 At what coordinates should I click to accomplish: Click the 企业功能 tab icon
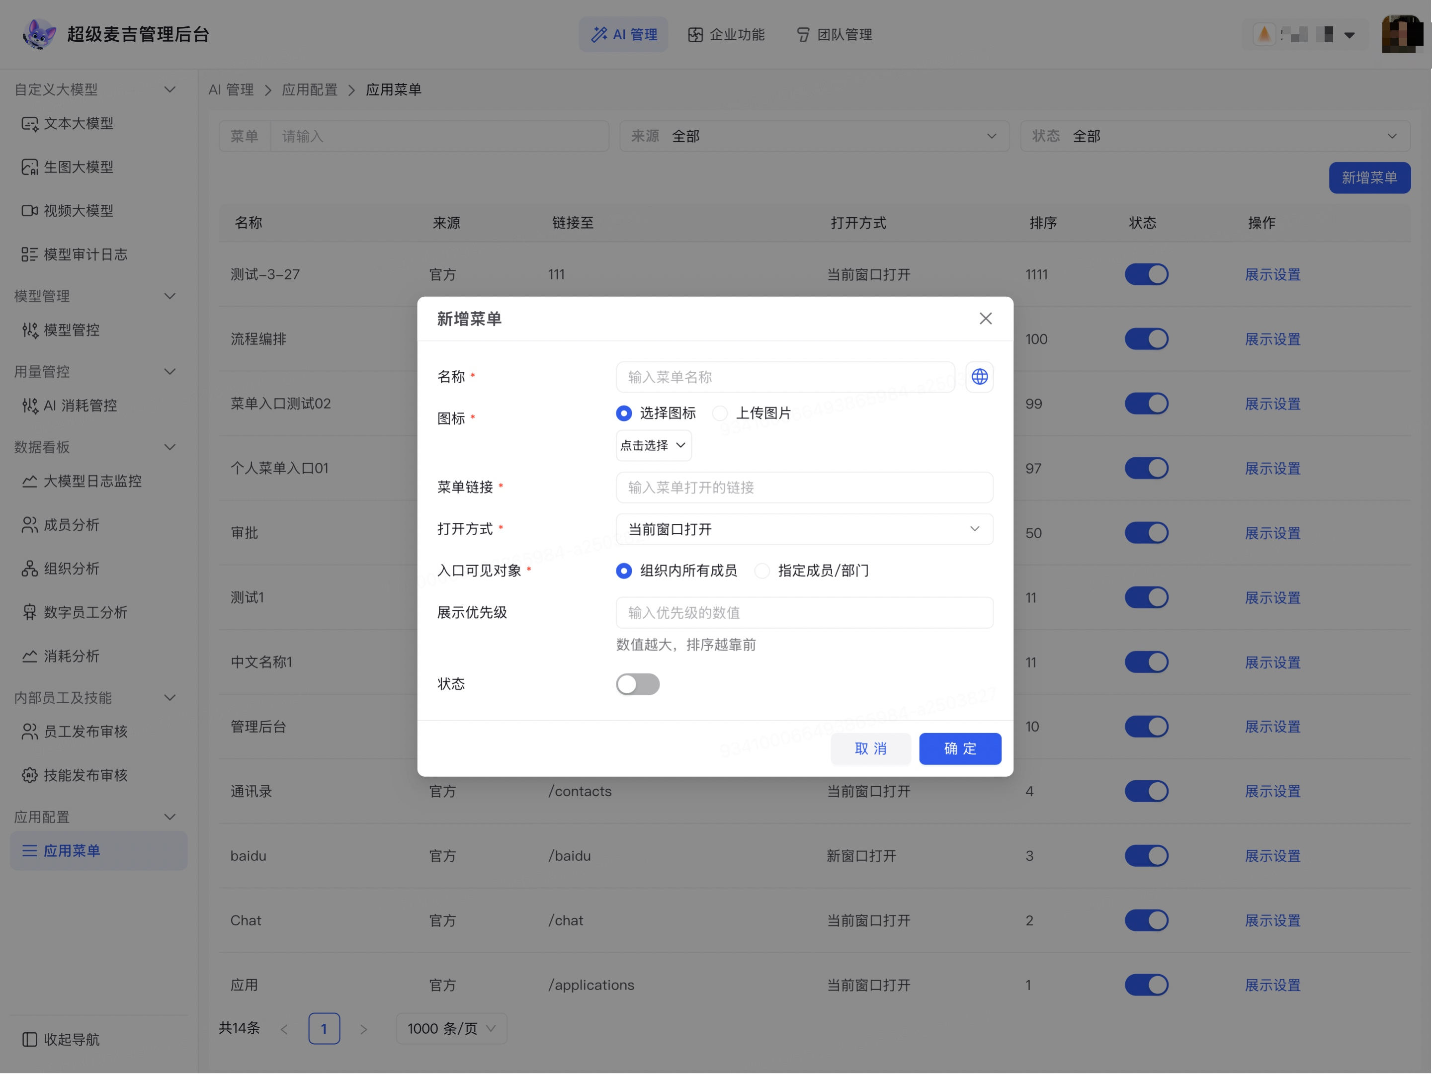pyautogui.click(x=695, y=34)
